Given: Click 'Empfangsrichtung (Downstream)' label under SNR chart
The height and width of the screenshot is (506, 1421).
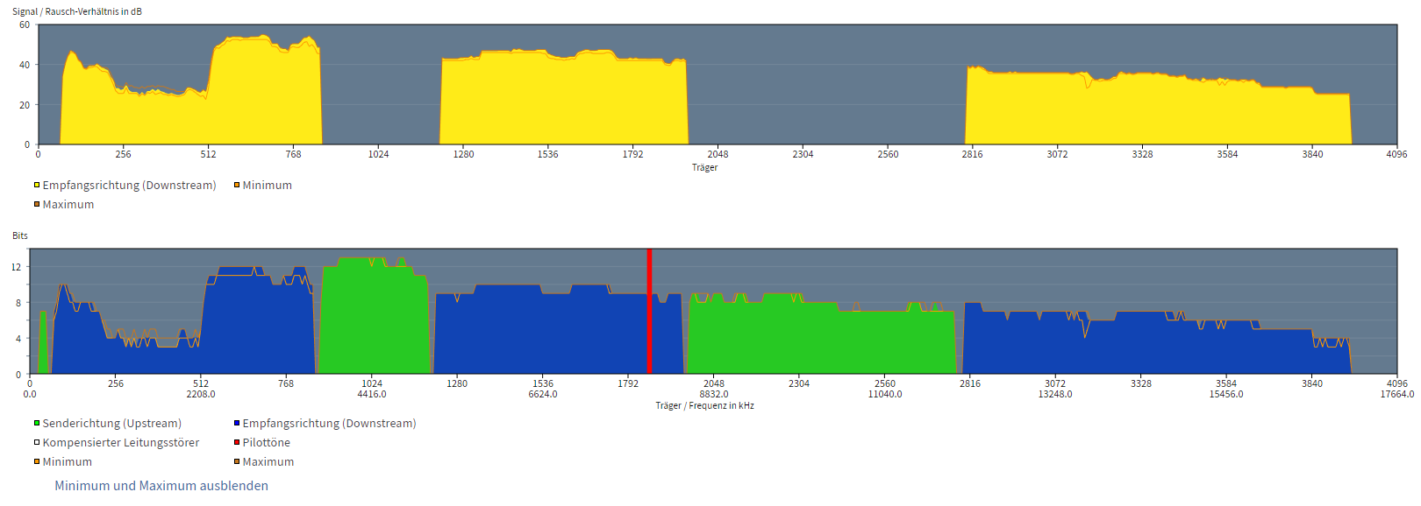Looking at the screenshot, I should pos(130,186).
